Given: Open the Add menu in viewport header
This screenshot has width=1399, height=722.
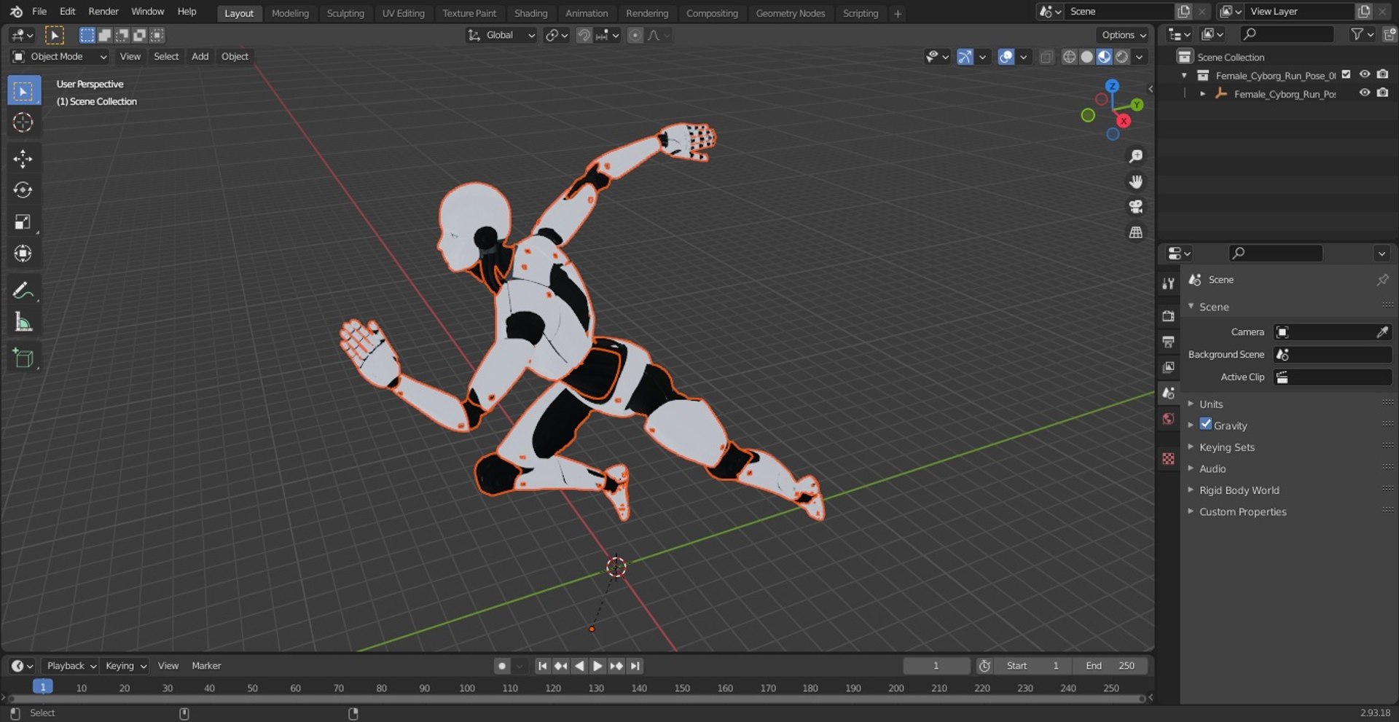Looking at the screenshot, I should coord(200,57).
